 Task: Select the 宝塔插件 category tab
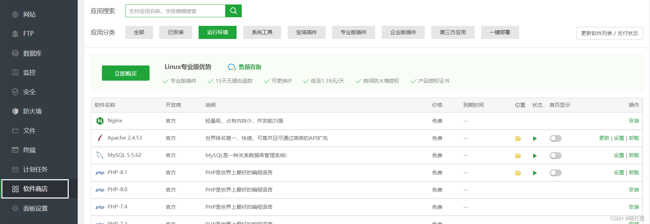coord(307,32)
